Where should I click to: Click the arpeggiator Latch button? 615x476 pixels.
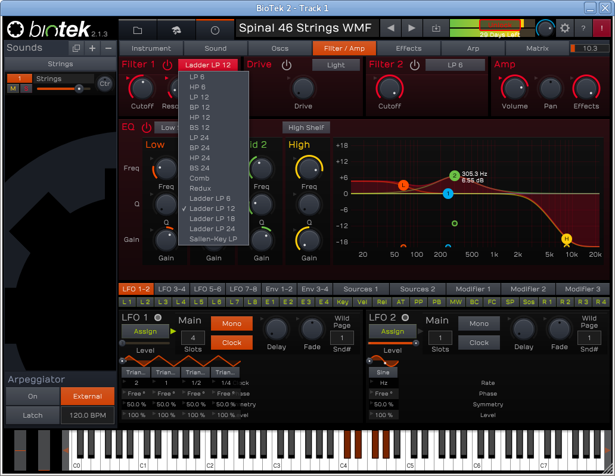[x=33, y=415]
